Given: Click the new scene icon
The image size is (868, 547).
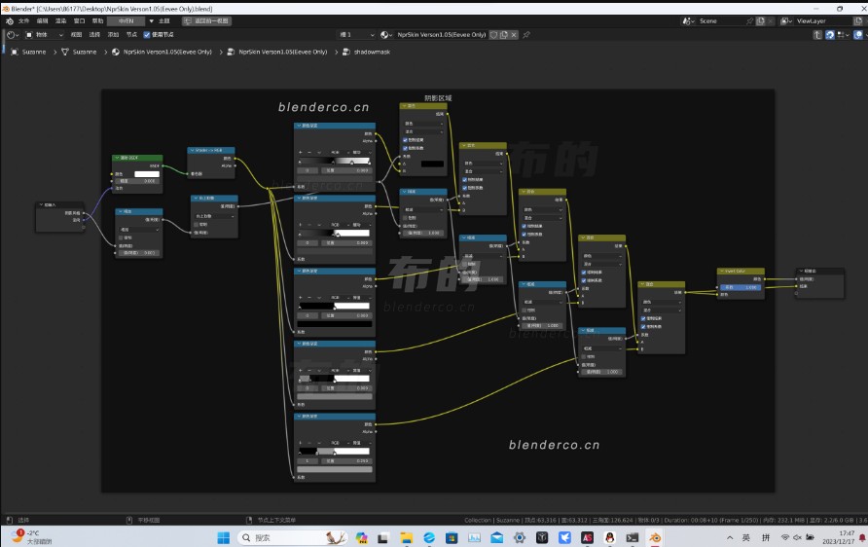Looking at the screenshot, I should (x=761, y=21).
